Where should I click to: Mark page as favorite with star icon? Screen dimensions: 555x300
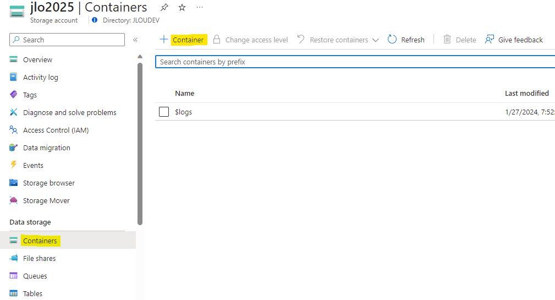click(x=182, y=7)
